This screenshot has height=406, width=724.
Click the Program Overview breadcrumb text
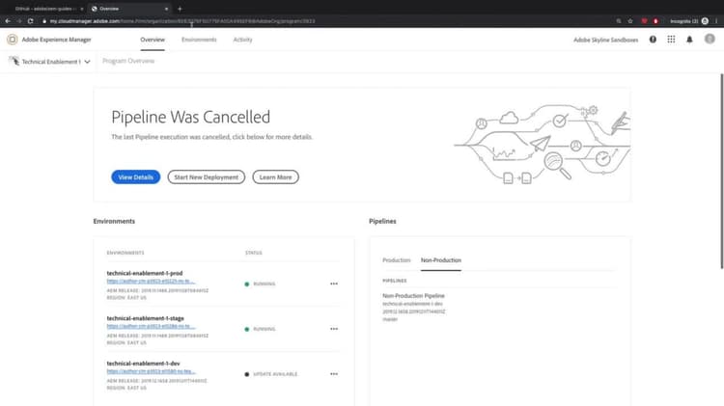[128, 61]
